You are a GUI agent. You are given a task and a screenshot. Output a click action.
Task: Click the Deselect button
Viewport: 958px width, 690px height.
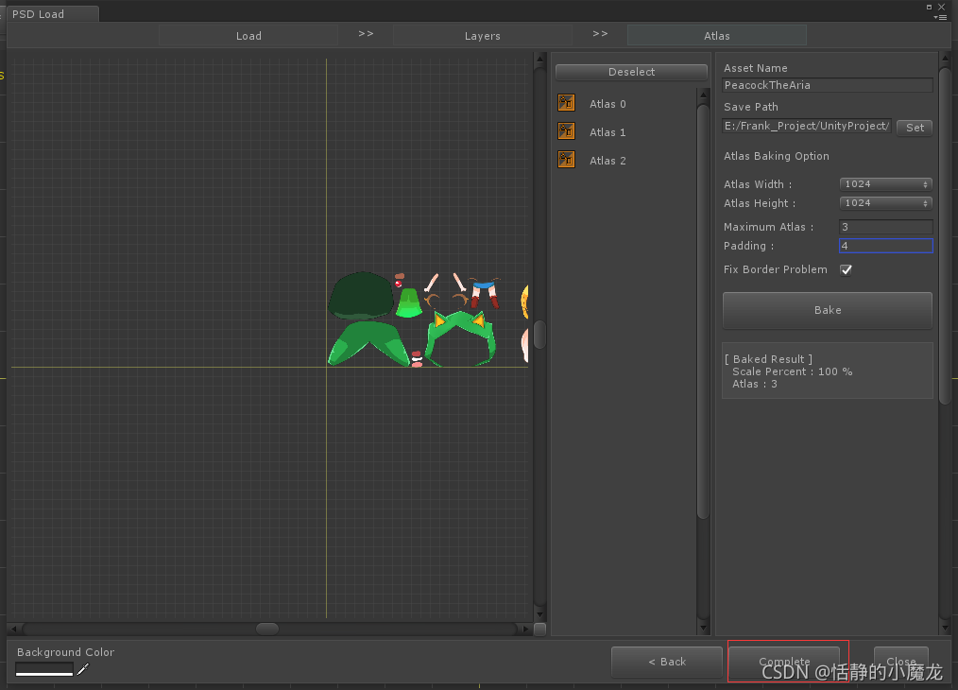pyautogui.click(x=632, y=72)
